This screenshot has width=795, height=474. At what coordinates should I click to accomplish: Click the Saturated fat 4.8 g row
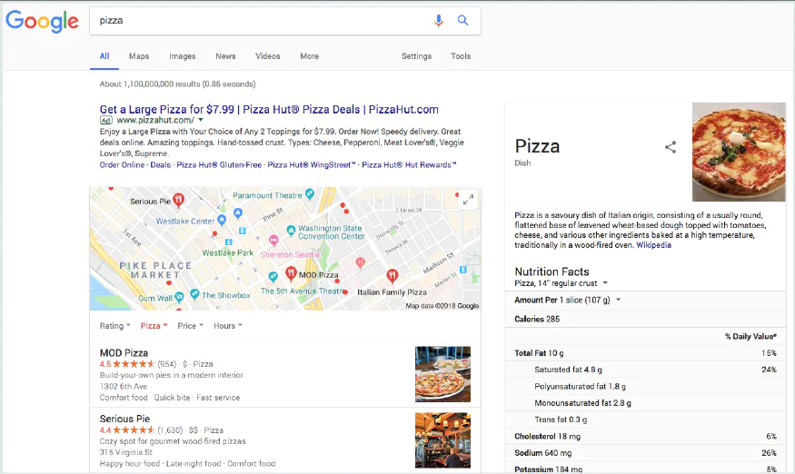pyautogui.click(x=645, y=370)
